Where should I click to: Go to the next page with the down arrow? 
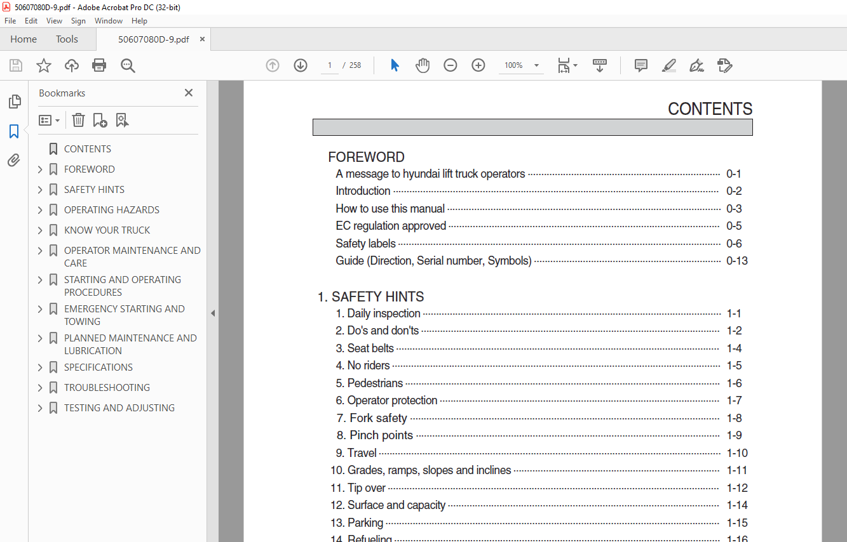tap(301, 65)
